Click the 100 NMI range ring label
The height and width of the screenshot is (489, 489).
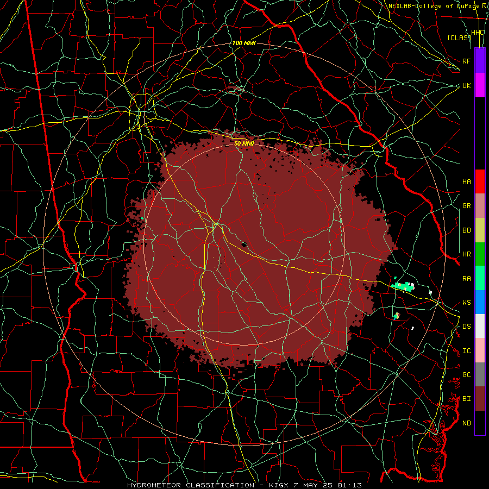tap(244, 43)
